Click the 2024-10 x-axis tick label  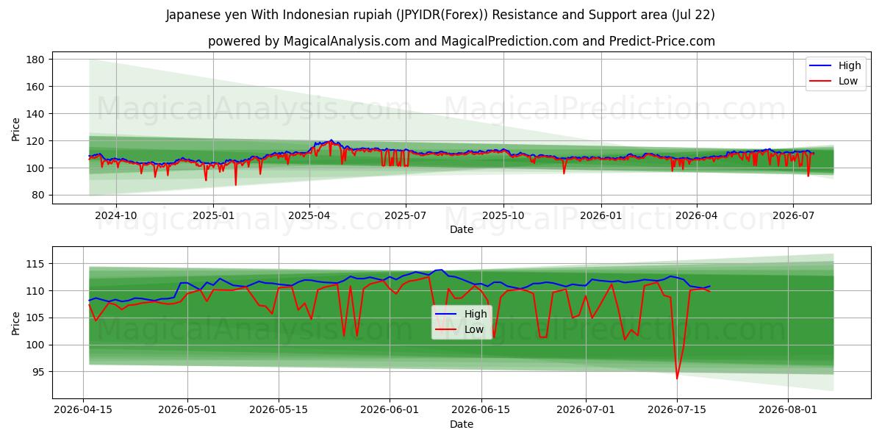click(116, 215)
